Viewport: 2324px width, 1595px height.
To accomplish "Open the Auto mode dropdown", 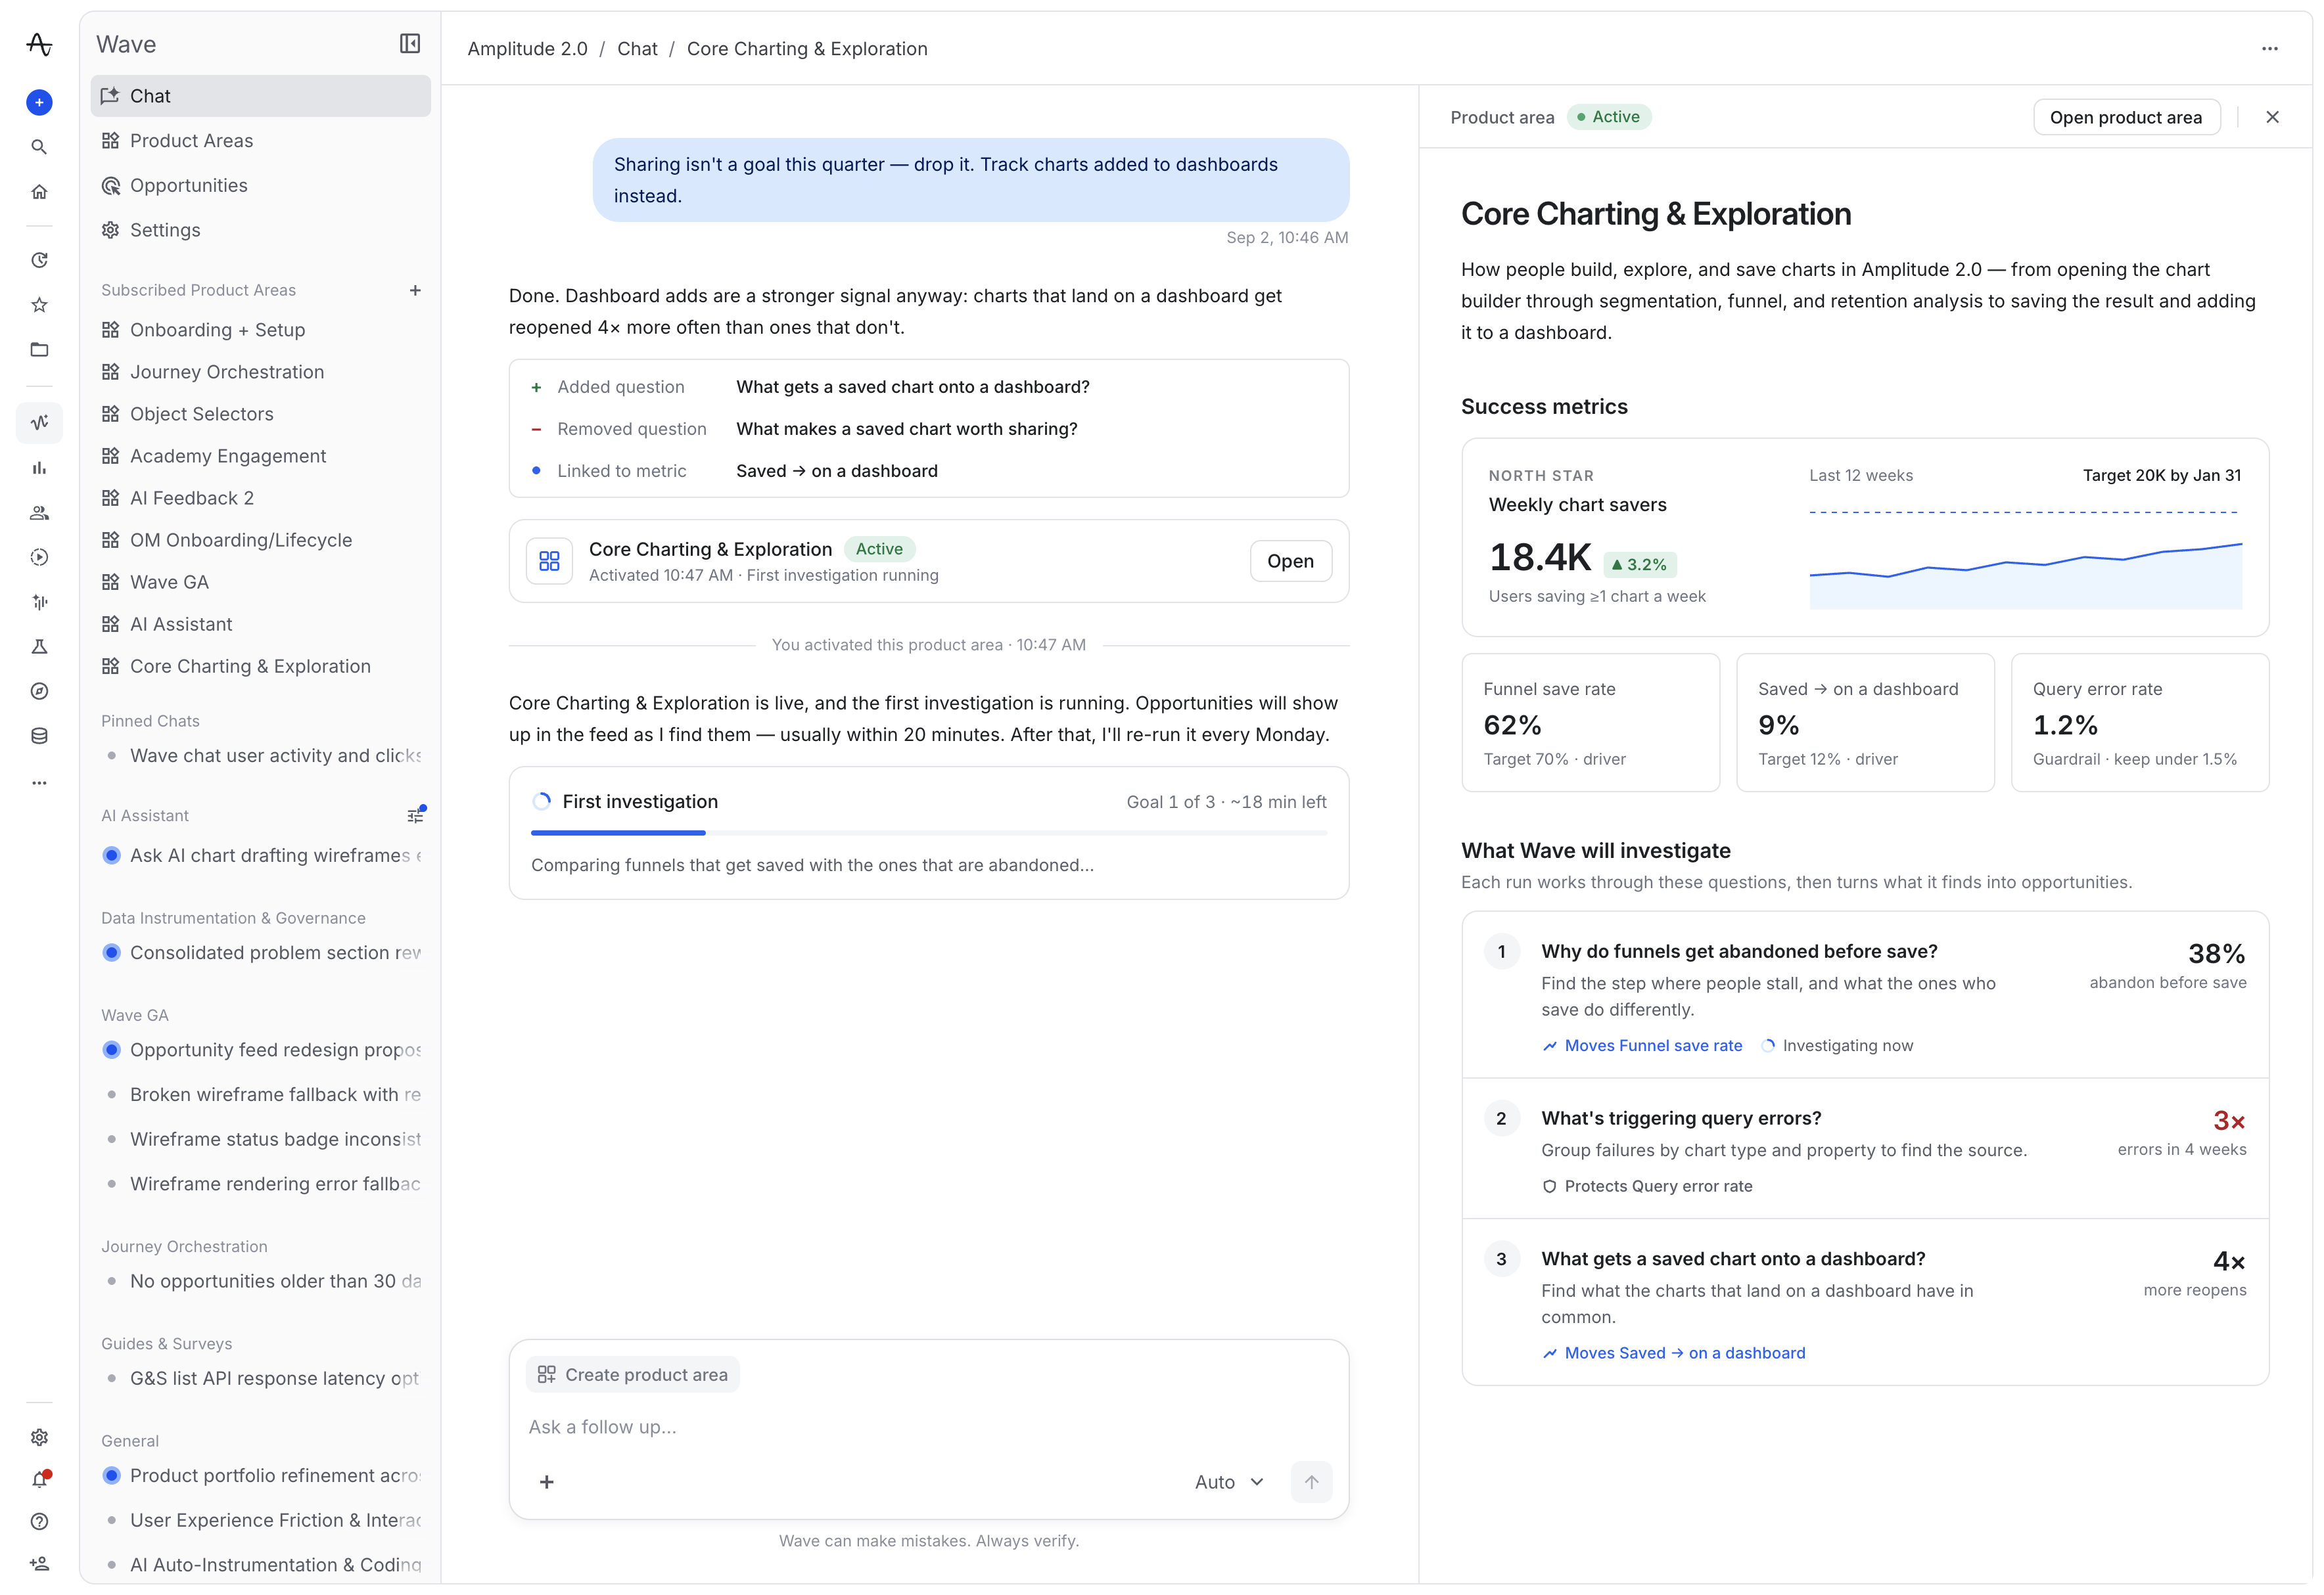I will click(1229, 1482).
